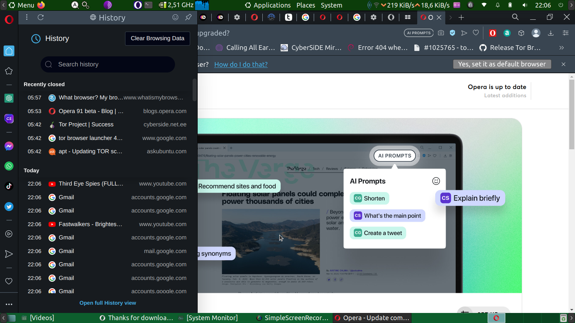
Task: Open the Calling All Ear… bookmark
Action: [245, 48]
